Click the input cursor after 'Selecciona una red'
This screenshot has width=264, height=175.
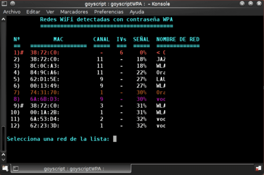(x=115, y=139)
